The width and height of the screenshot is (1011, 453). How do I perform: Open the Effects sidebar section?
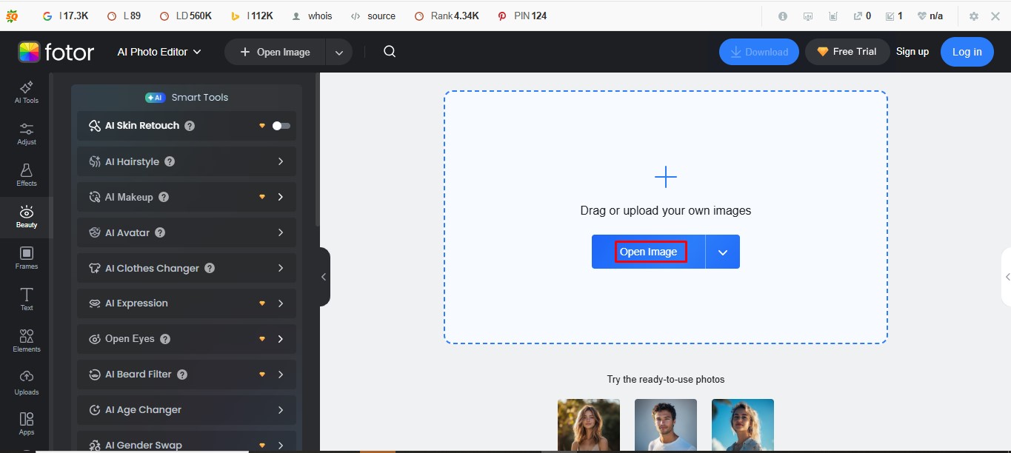click(26, 175)
